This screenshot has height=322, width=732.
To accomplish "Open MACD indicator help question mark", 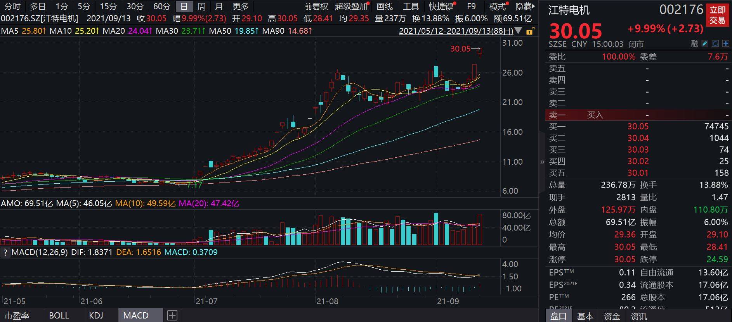I will click(x=5, y=253).
